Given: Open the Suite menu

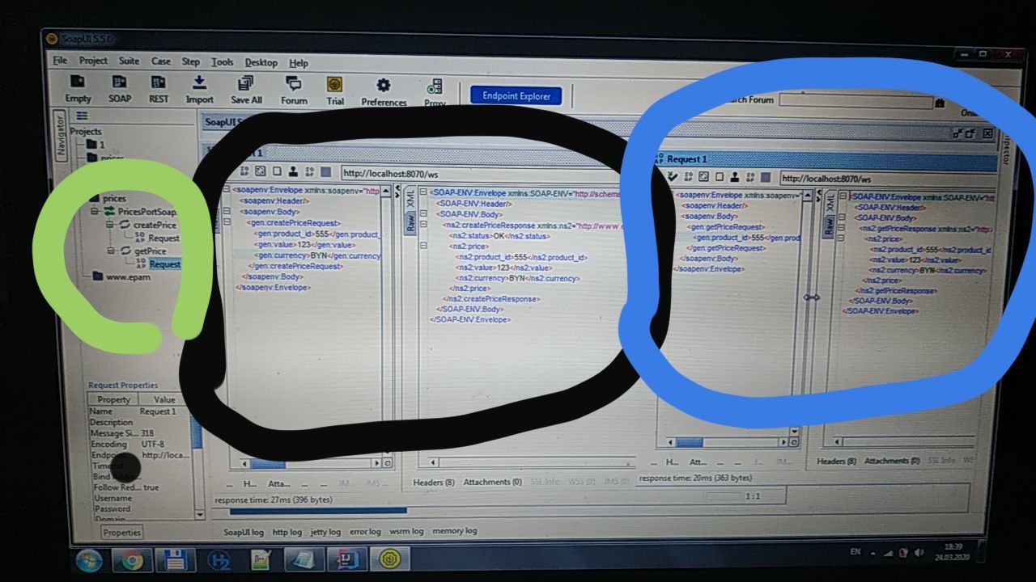Looking at the screenshot, I should [129, 61].
